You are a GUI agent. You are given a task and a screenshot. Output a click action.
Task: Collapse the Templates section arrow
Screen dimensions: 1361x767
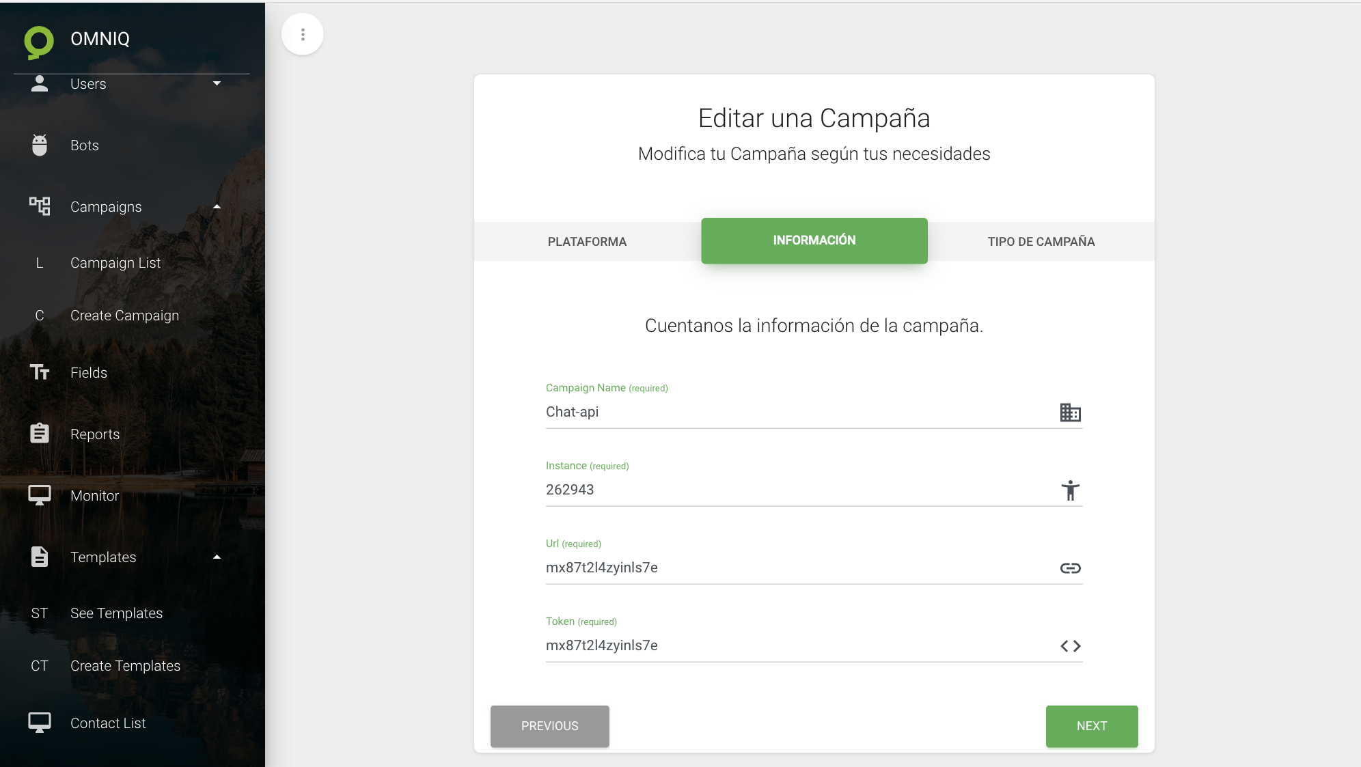coord(217,557)
